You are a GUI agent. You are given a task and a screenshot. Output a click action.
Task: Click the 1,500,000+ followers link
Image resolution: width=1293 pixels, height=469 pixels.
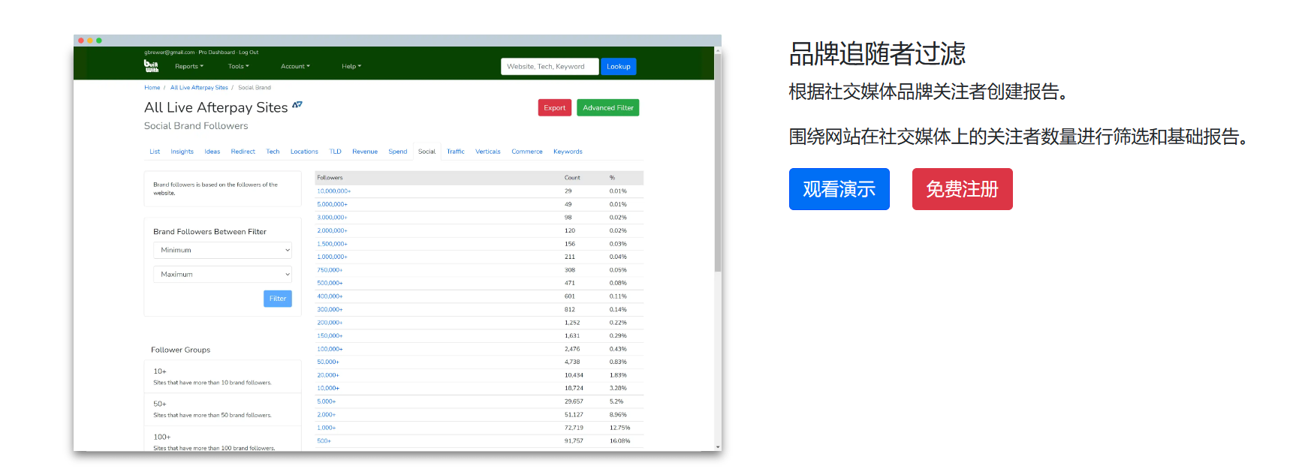(x=332, y=244)
